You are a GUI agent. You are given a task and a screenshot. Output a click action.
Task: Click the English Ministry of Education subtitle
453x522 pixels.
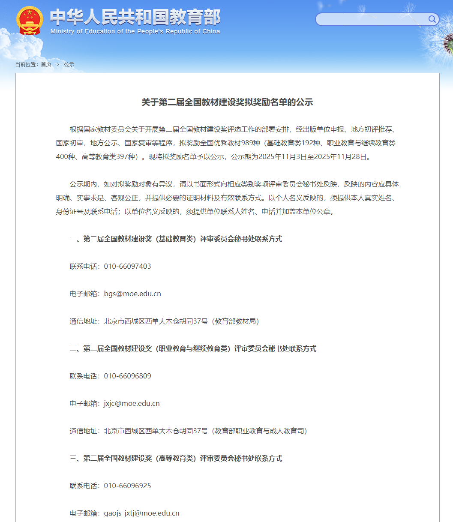pyautogui.click(x=135, y=32)
